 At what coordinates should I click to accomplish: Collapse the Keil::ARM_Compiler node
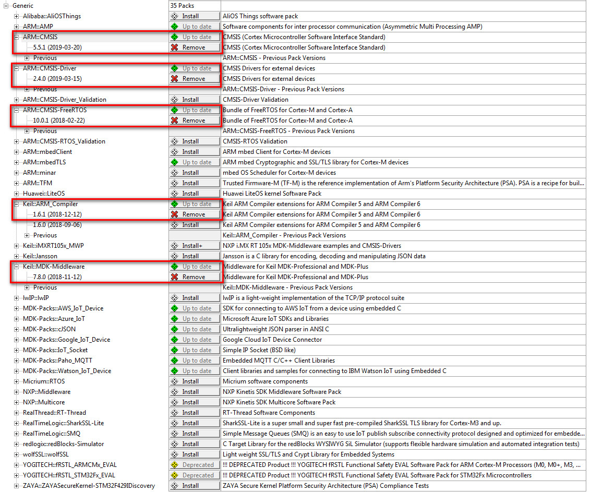[16, 204]
